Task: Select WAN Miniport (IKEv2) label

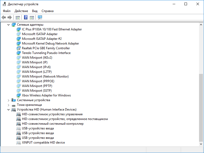Action: pos(37,58)
